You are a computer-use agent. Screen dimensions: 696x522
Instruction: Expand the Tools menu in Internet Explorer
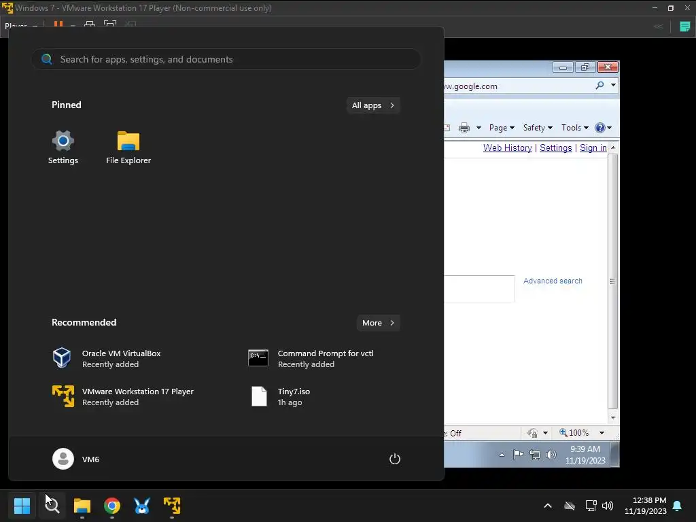pos(575,128)
